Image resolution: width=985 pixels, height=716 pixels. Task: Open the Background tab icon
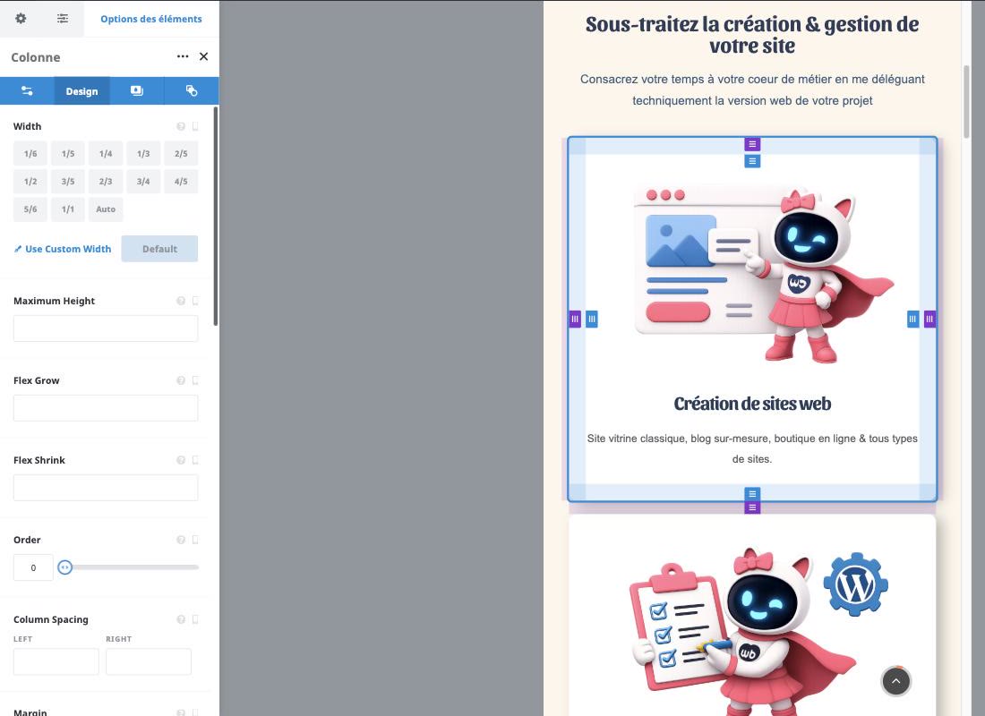click(x=137, y=91)
